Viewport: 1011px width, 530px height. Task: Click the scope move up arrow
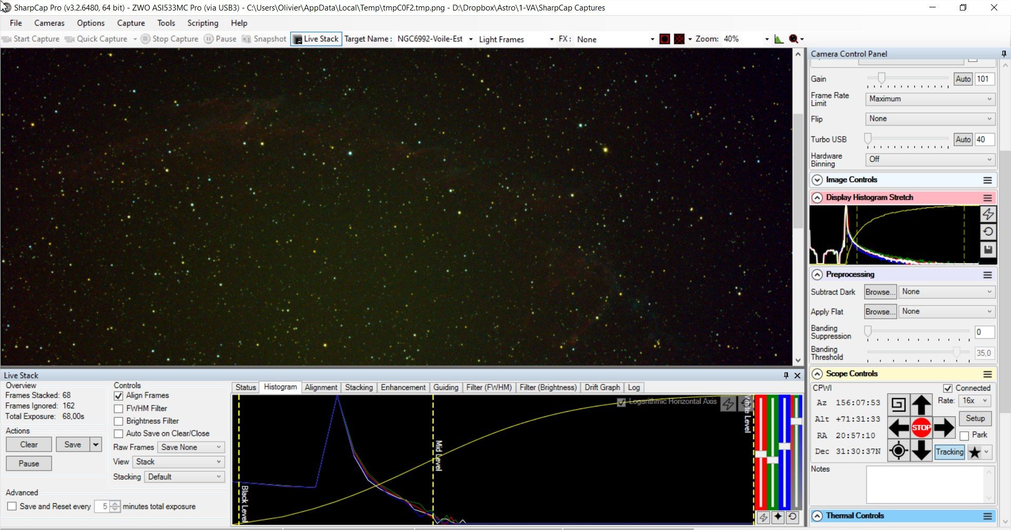click(x=921, y=404)
